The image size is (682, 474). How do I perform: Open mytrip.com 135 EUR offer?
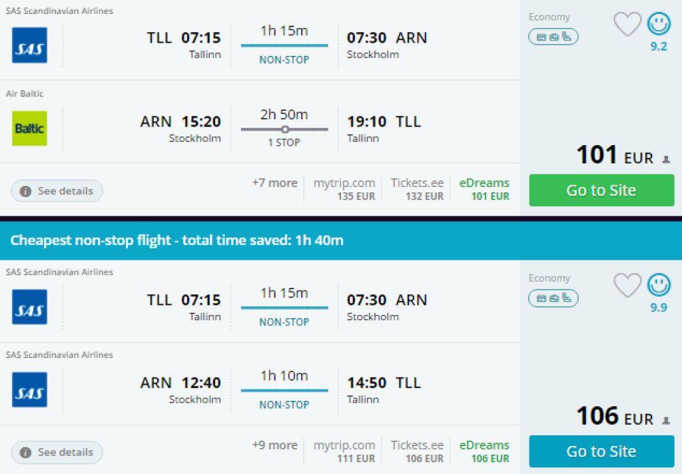[x=344, y=189]
